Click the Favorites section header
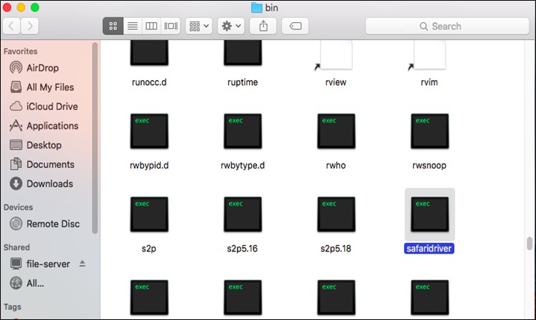This screenshot has height=320, width=536. [x=21, y=51]
